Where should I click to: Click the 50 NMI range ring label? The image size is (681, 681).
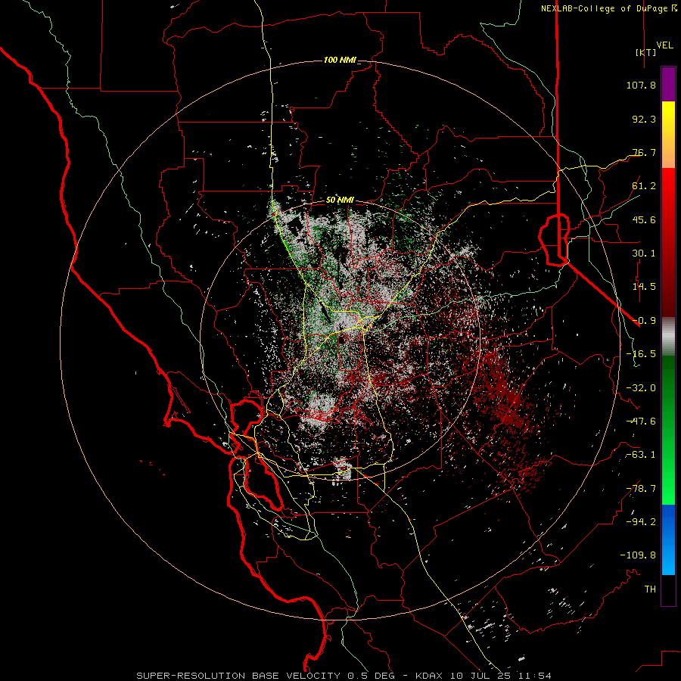point(340,200)
